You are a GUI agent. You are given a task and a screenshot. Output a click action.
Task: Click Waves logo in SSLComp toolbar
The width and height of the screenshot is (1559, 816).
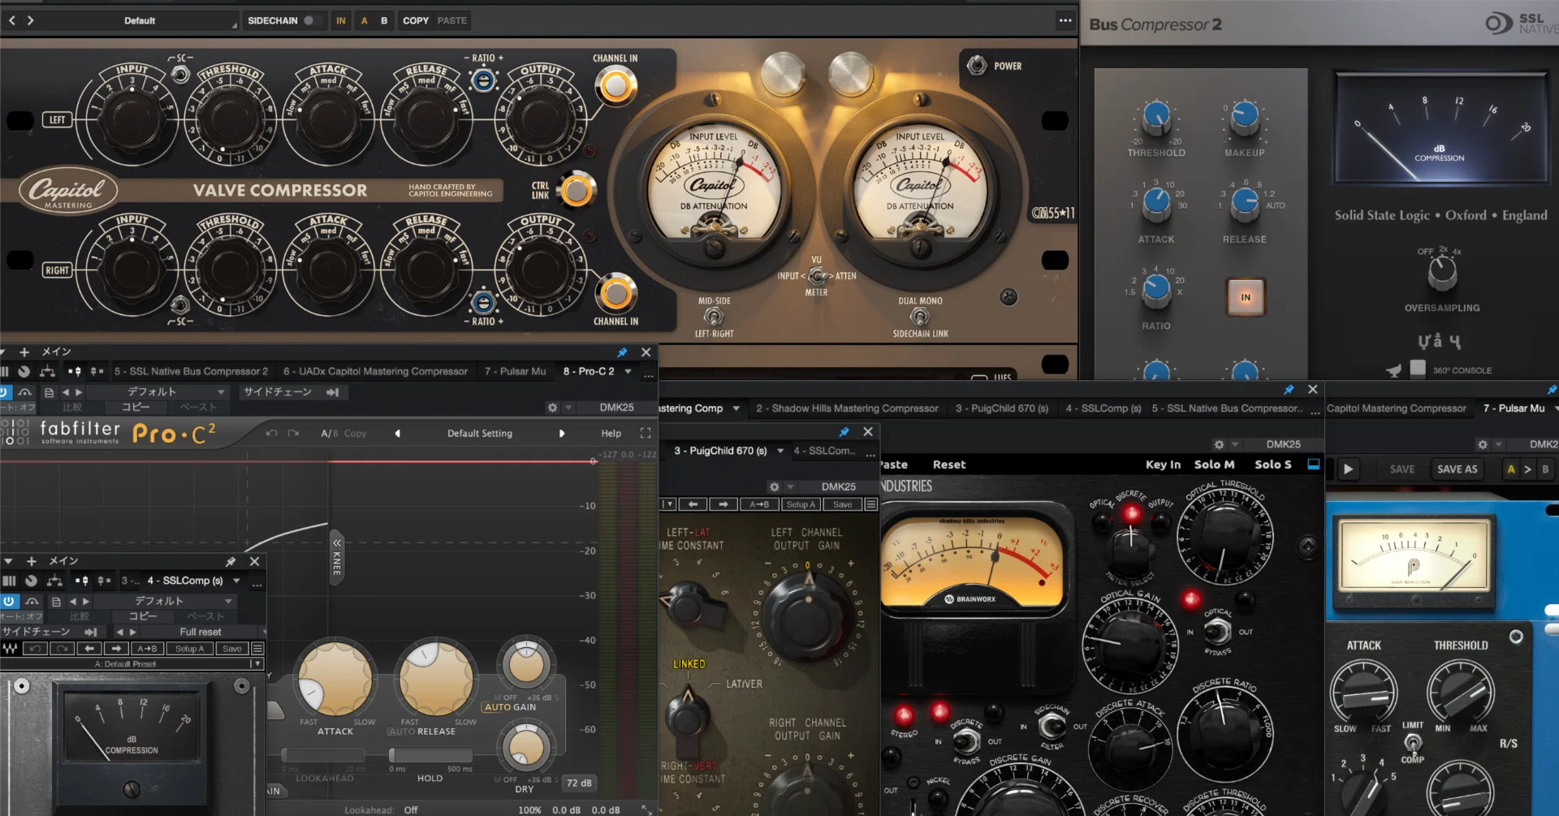(x=11, y=649)
